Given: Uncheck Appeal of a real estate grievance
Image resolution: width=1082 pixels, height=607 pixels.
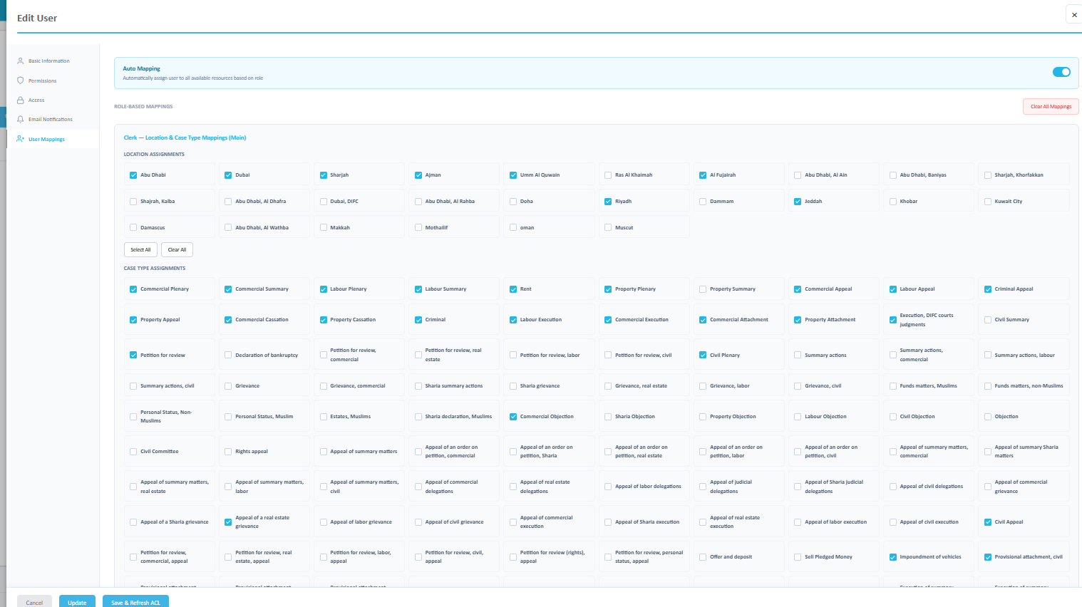Looking at the screenshot, I should coord(228,522).
